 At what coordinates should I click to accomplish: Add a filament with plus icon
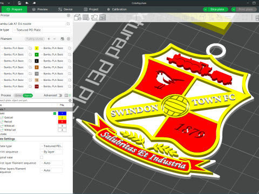click(x=49, y=39)
